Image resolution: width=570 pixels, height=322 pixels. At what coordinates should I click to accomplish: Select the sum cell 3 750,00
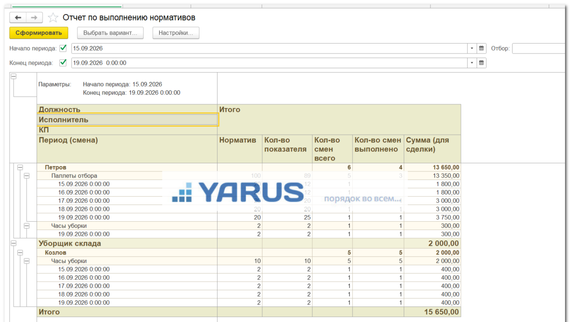[x=432, y=217]
